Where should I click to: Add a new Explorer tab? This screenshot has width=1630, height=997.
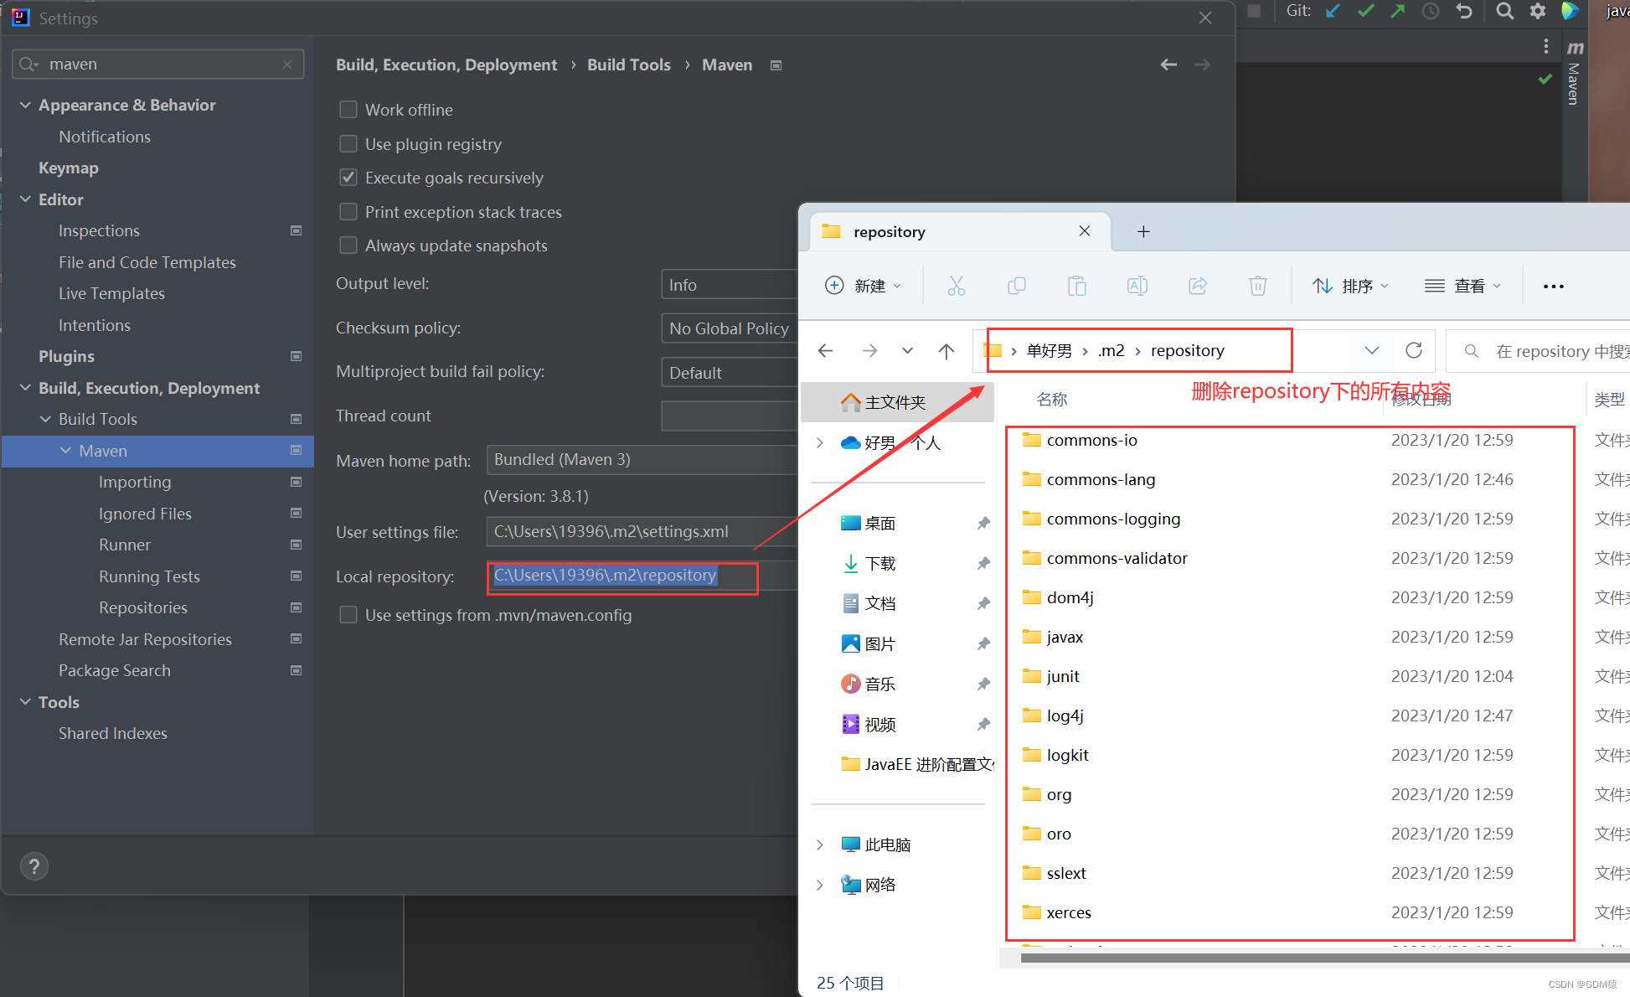click(x=1143, y=231)
